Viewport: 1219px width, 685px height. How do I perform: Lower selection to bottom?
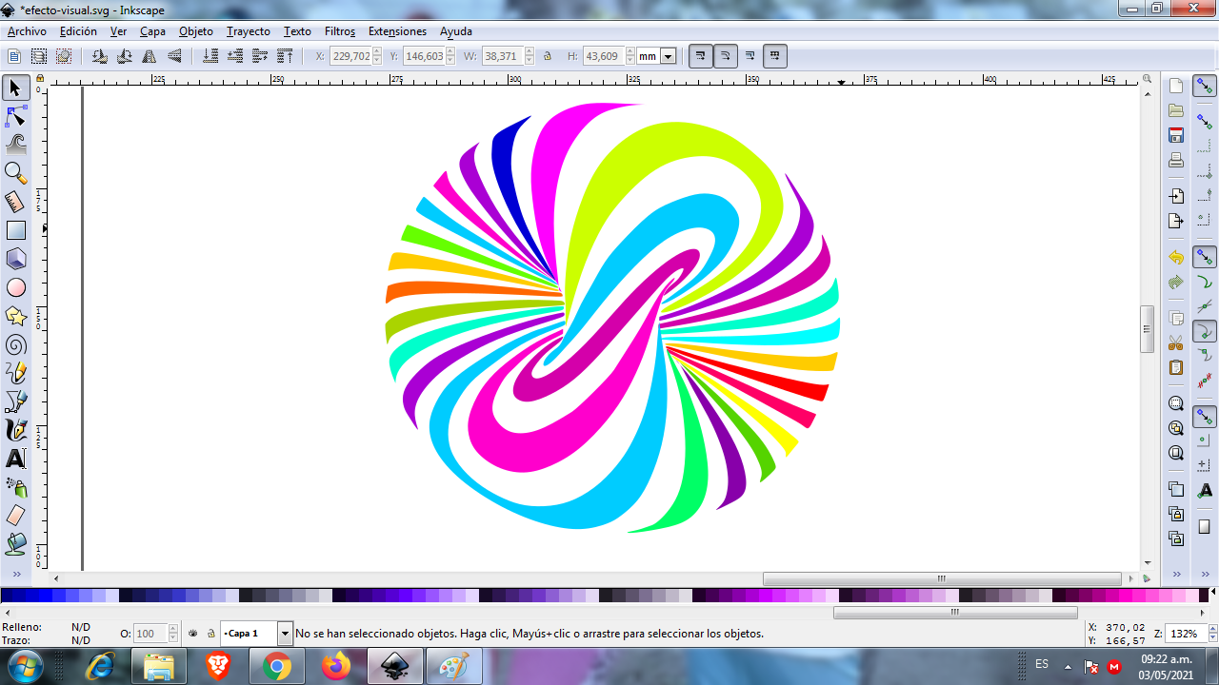pos(210,56)
